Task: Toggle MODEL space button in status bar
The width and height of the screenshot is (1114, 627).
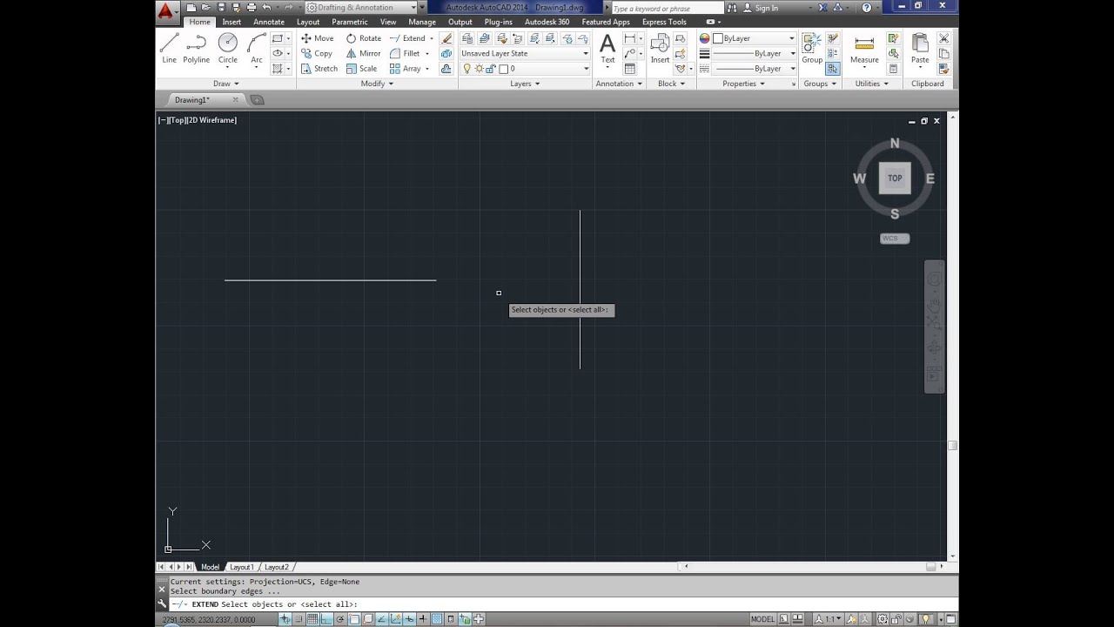Action: (x=762, y=619)
